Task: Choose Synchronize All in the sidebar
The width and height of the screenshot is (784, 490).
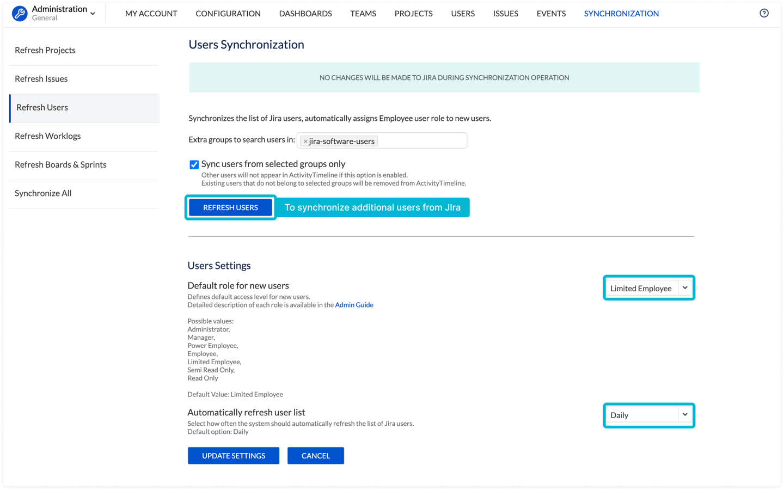Action: pyautogui.click(x=43, y=193)
